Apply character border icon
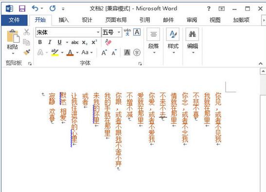The height and width of the screenshot is (192, 266). click(x=137, y=32)
